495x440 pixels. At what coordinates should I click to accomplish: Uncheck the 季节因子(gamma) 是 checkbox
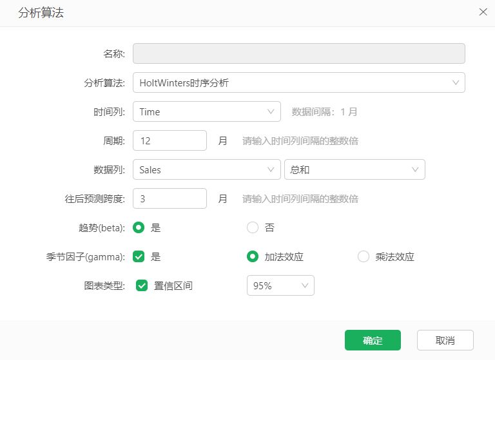coord(139,256)
